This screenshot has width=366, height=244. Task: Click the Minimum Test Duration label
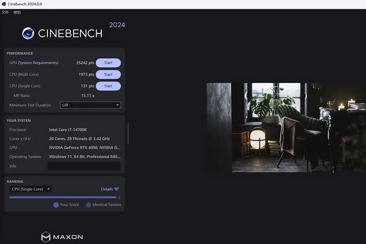click(30, 105)
